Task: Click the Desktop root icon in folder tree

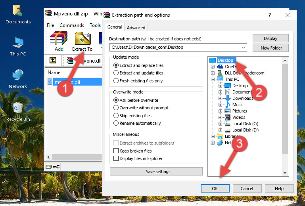Action: tap(213, 60)
